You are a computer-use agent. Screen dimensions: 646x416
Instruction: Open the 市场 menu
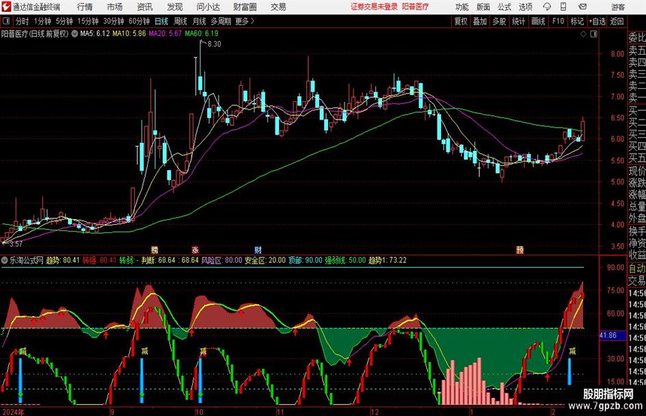click(115, 7)
